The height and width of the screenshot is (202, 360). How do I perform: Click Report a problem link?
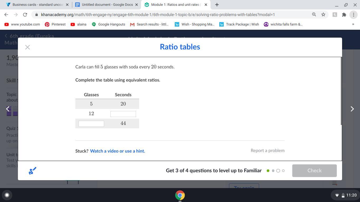tap(267, 150)
